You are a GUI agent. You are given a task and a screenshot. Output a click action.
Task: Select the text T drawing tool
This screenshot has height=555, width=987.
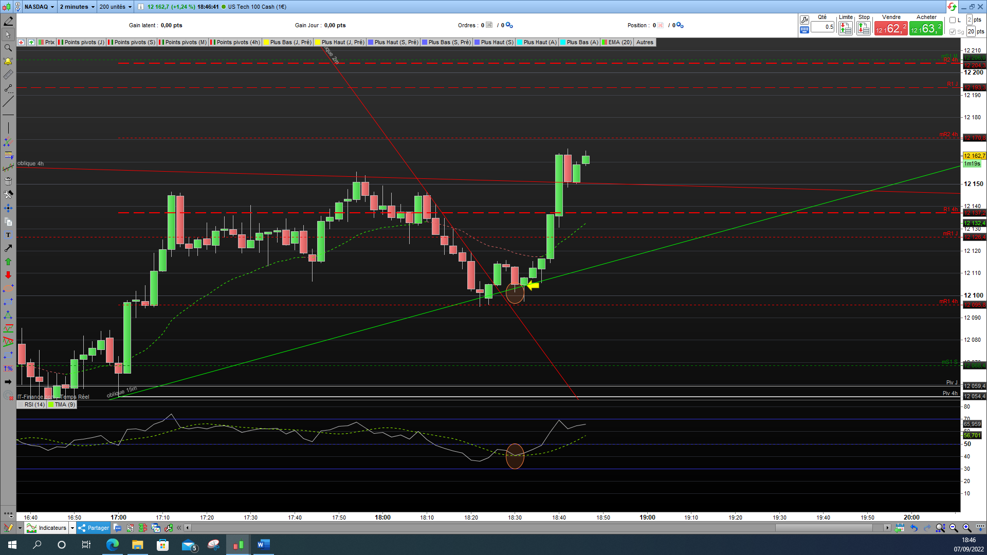pyautogui.click(x=8, y=235)
